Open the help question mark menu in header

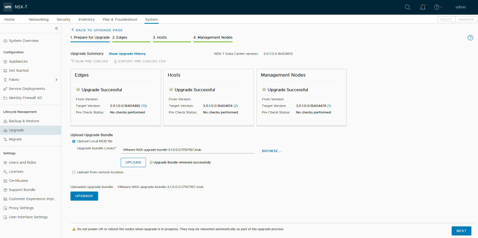437,7
